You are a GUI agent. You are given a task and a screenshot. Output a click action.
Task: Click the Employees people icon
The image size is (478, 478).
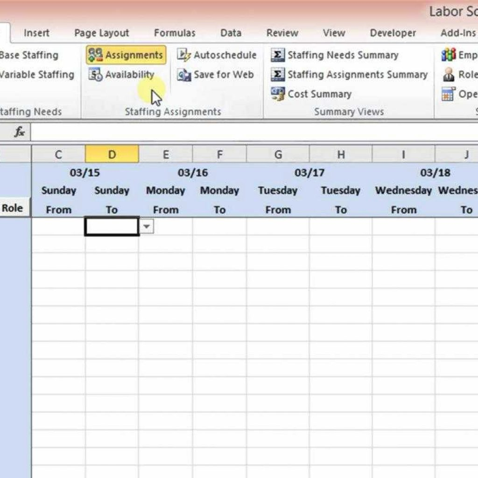coord(449,55)
